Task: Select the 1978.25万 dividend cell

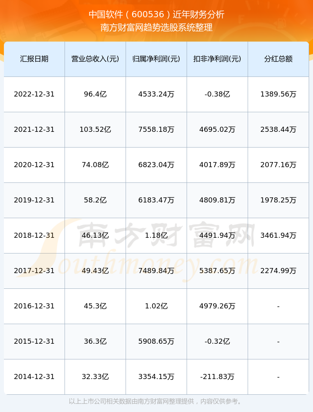Action: 279,200
